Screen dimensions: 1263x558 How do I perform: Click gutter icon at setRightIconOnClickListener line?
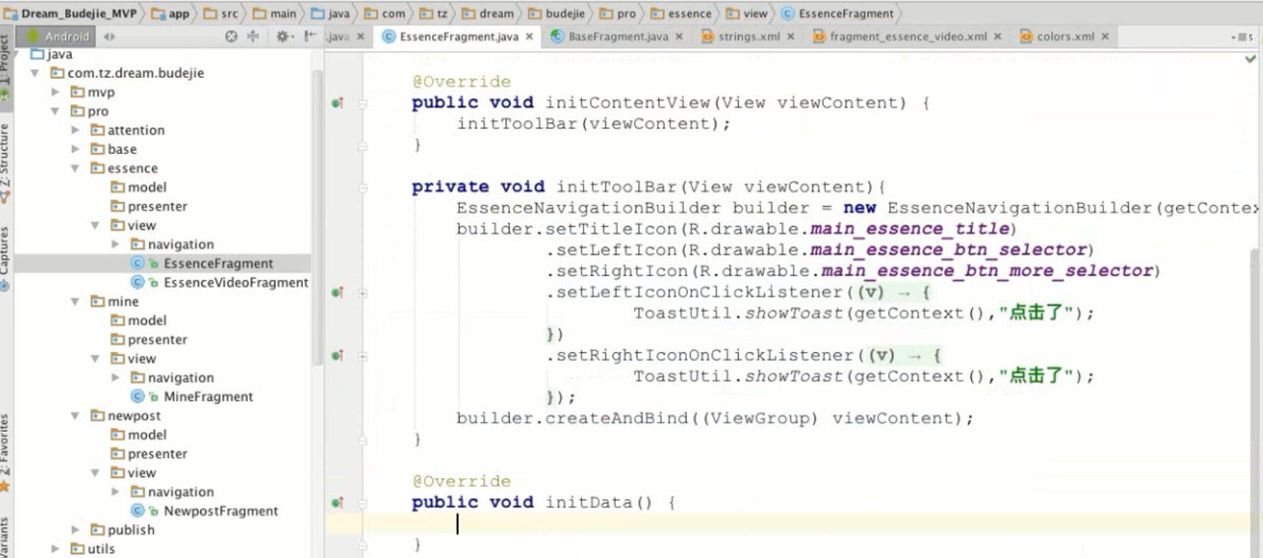337,356
